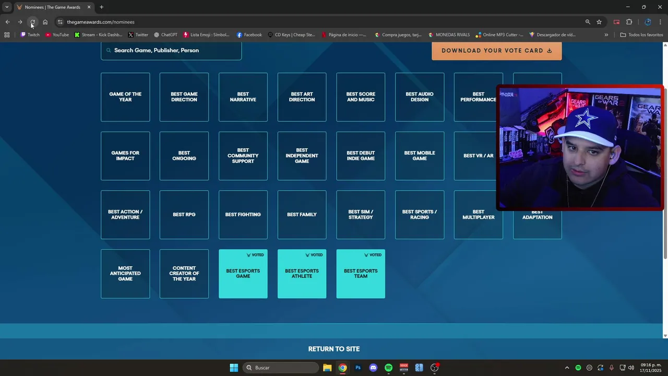Open the Best Sim / Strategy category
The width and height of the screenshot is (668, 376).
tap(361, 215)
